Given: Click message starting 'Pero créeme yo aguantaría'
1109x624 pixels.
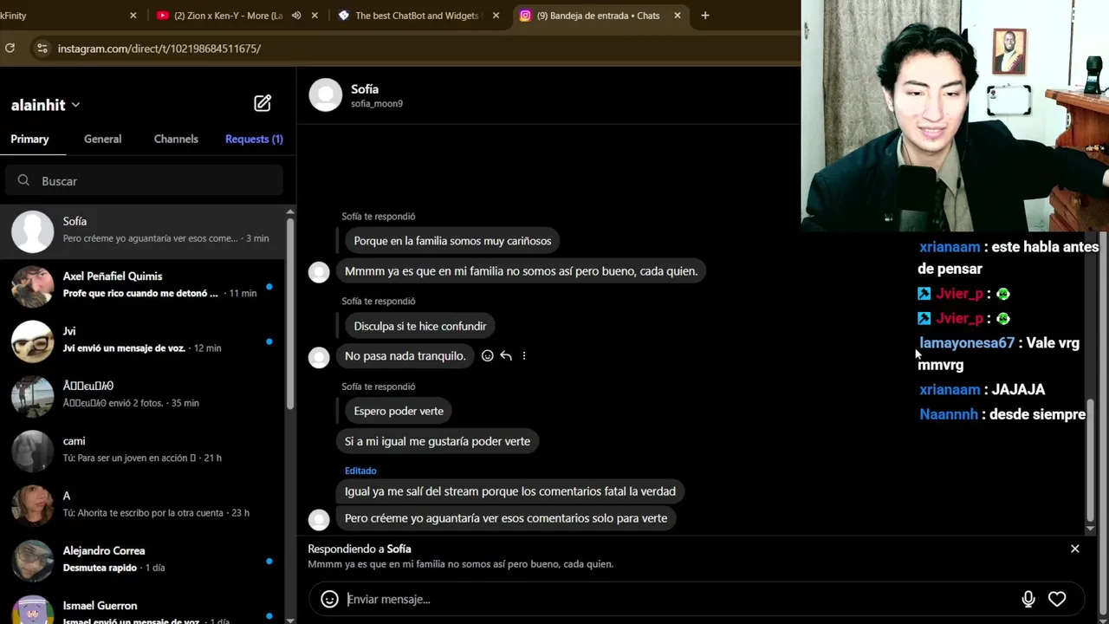Looking at the screenshot, I should (506, 518).
